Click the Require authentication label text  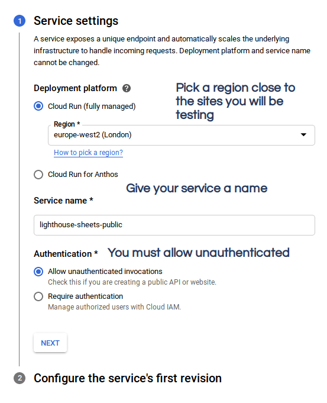(86, 296)
